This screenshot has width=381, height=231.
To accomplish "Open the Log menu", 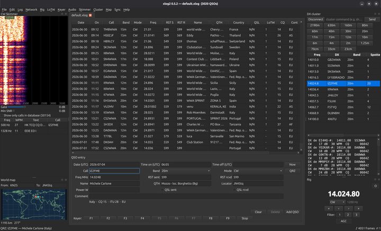I will pyautogui.click(x=20, y=9).
